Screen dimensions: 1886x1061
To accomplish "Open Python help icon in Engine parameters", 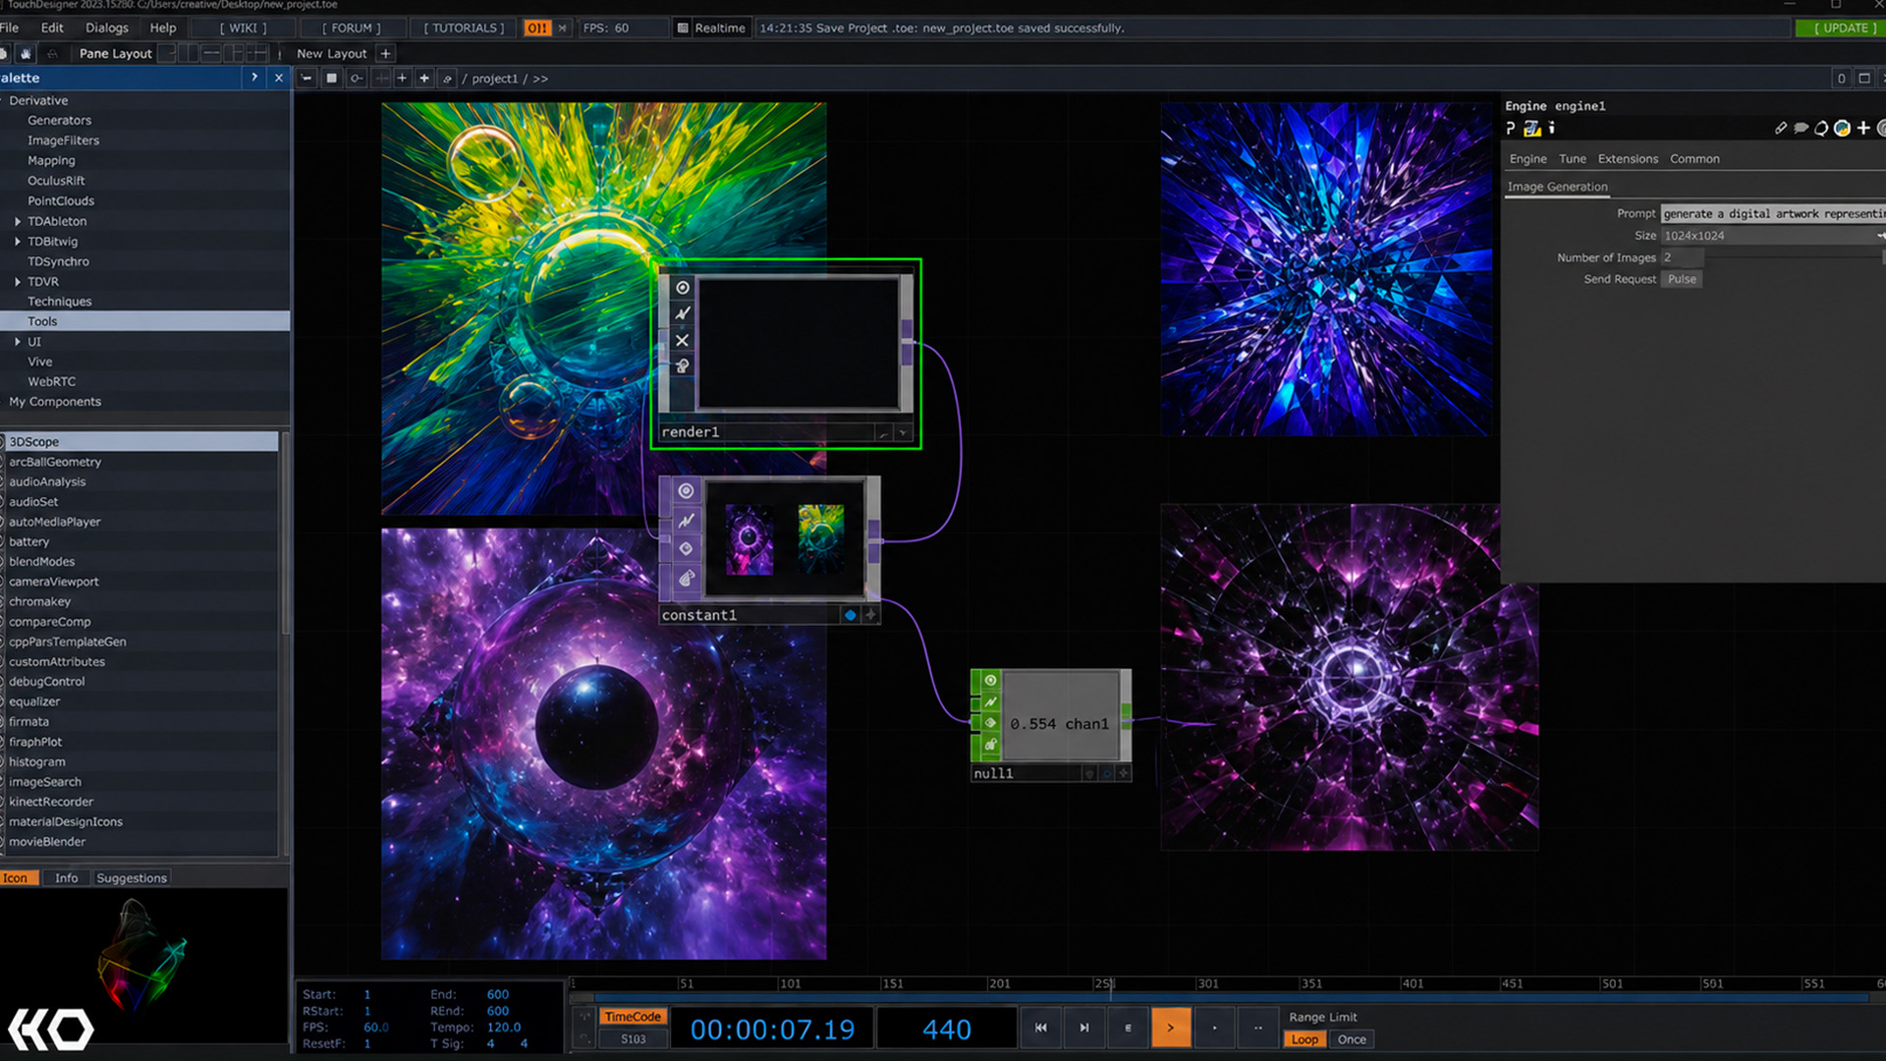I will (1531, 129).
